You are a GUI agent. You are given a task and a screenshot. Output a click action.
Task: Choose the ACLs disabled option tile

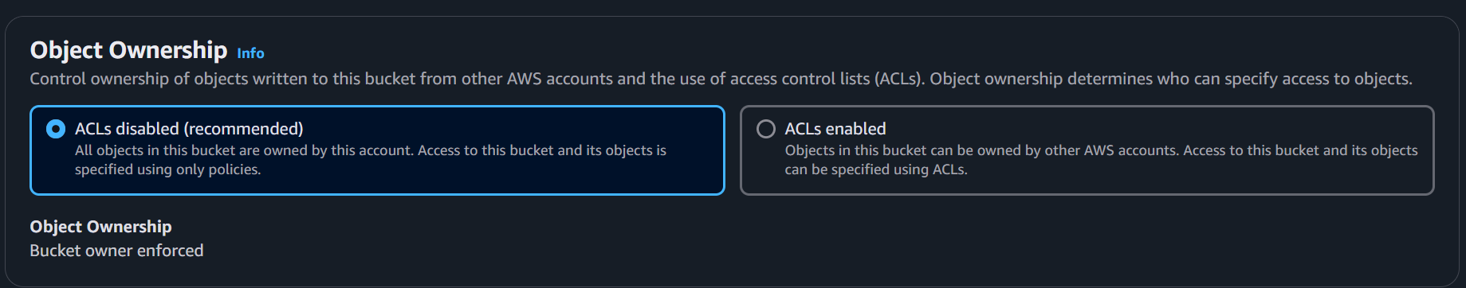[x=377, y=150]
